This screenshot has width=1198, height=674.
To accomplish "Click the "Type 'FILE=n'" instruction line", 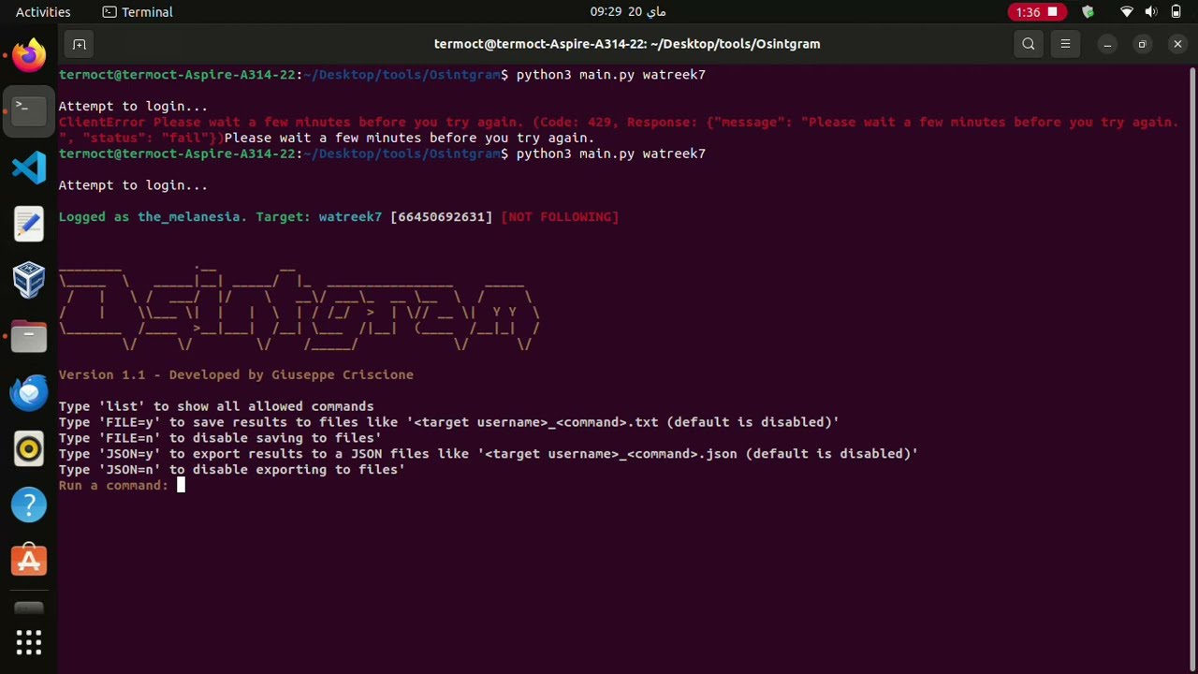I will coord(220,438).
